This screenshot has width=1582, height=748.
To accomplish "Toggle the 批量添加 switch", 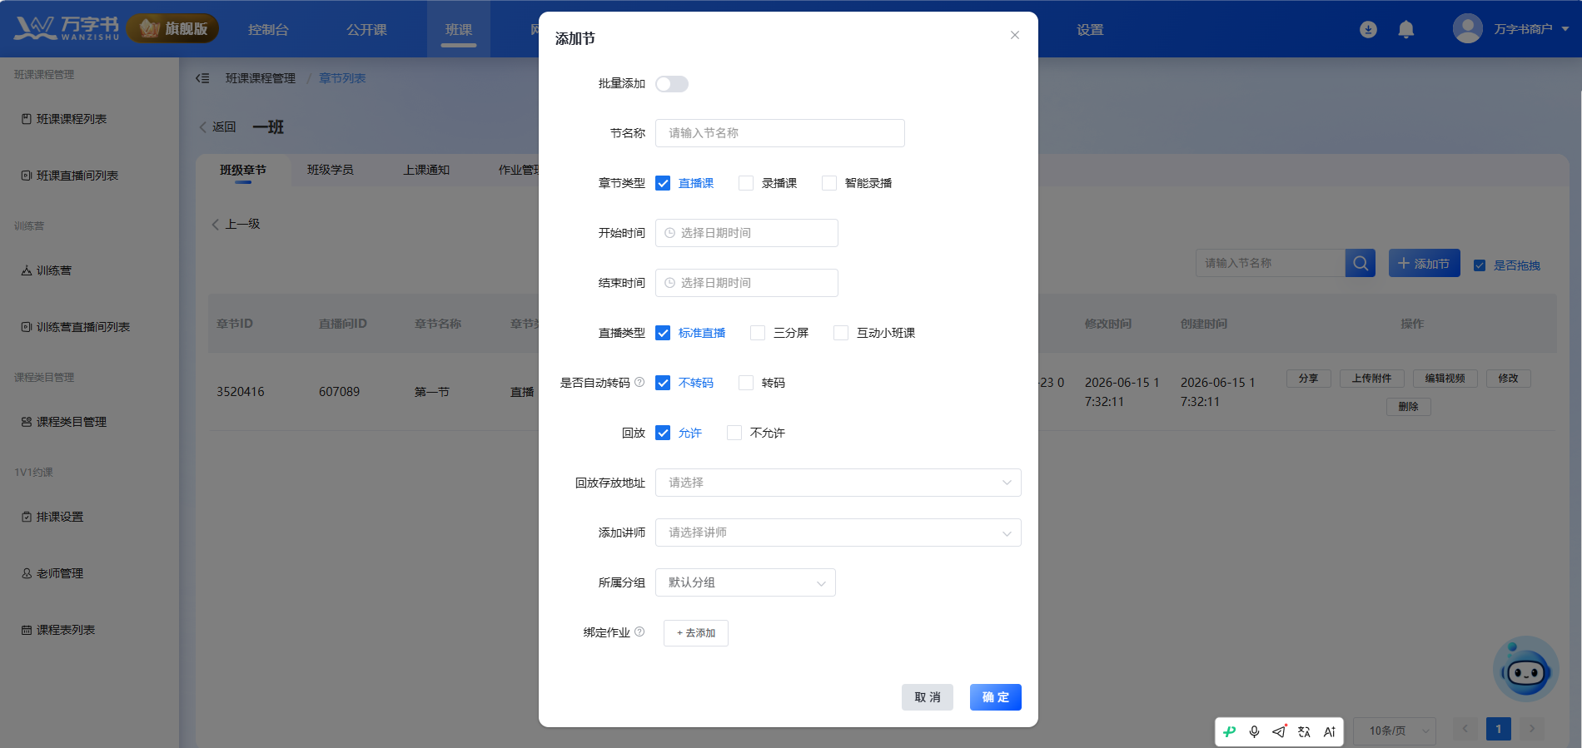I will 672,84.
